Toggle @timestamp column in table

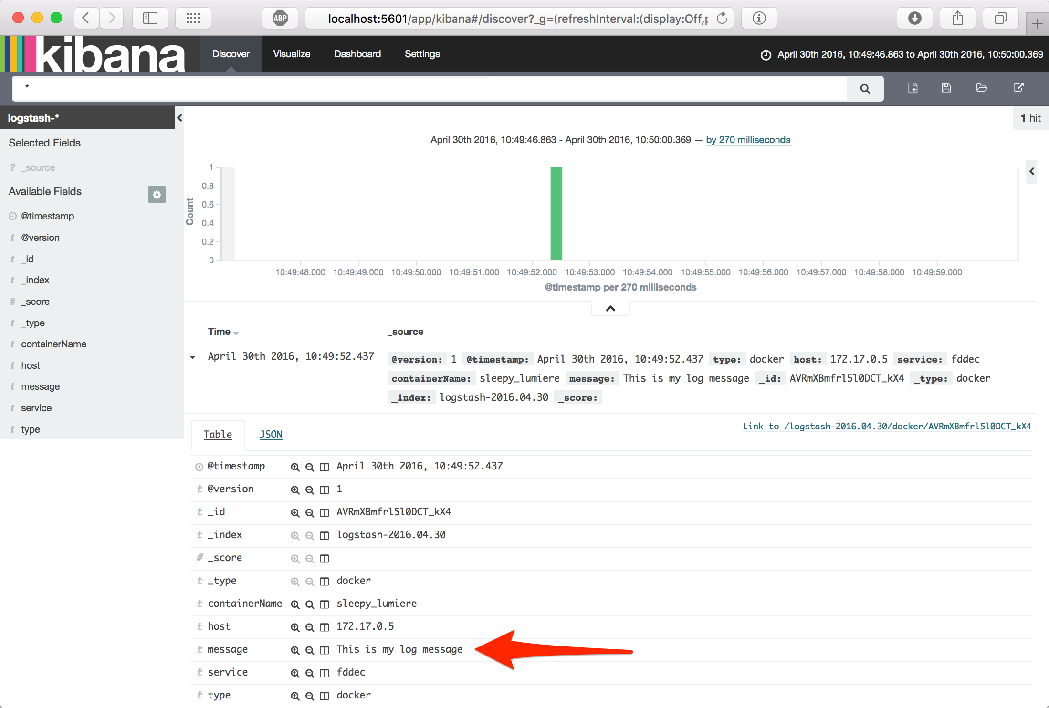(325, 467)
